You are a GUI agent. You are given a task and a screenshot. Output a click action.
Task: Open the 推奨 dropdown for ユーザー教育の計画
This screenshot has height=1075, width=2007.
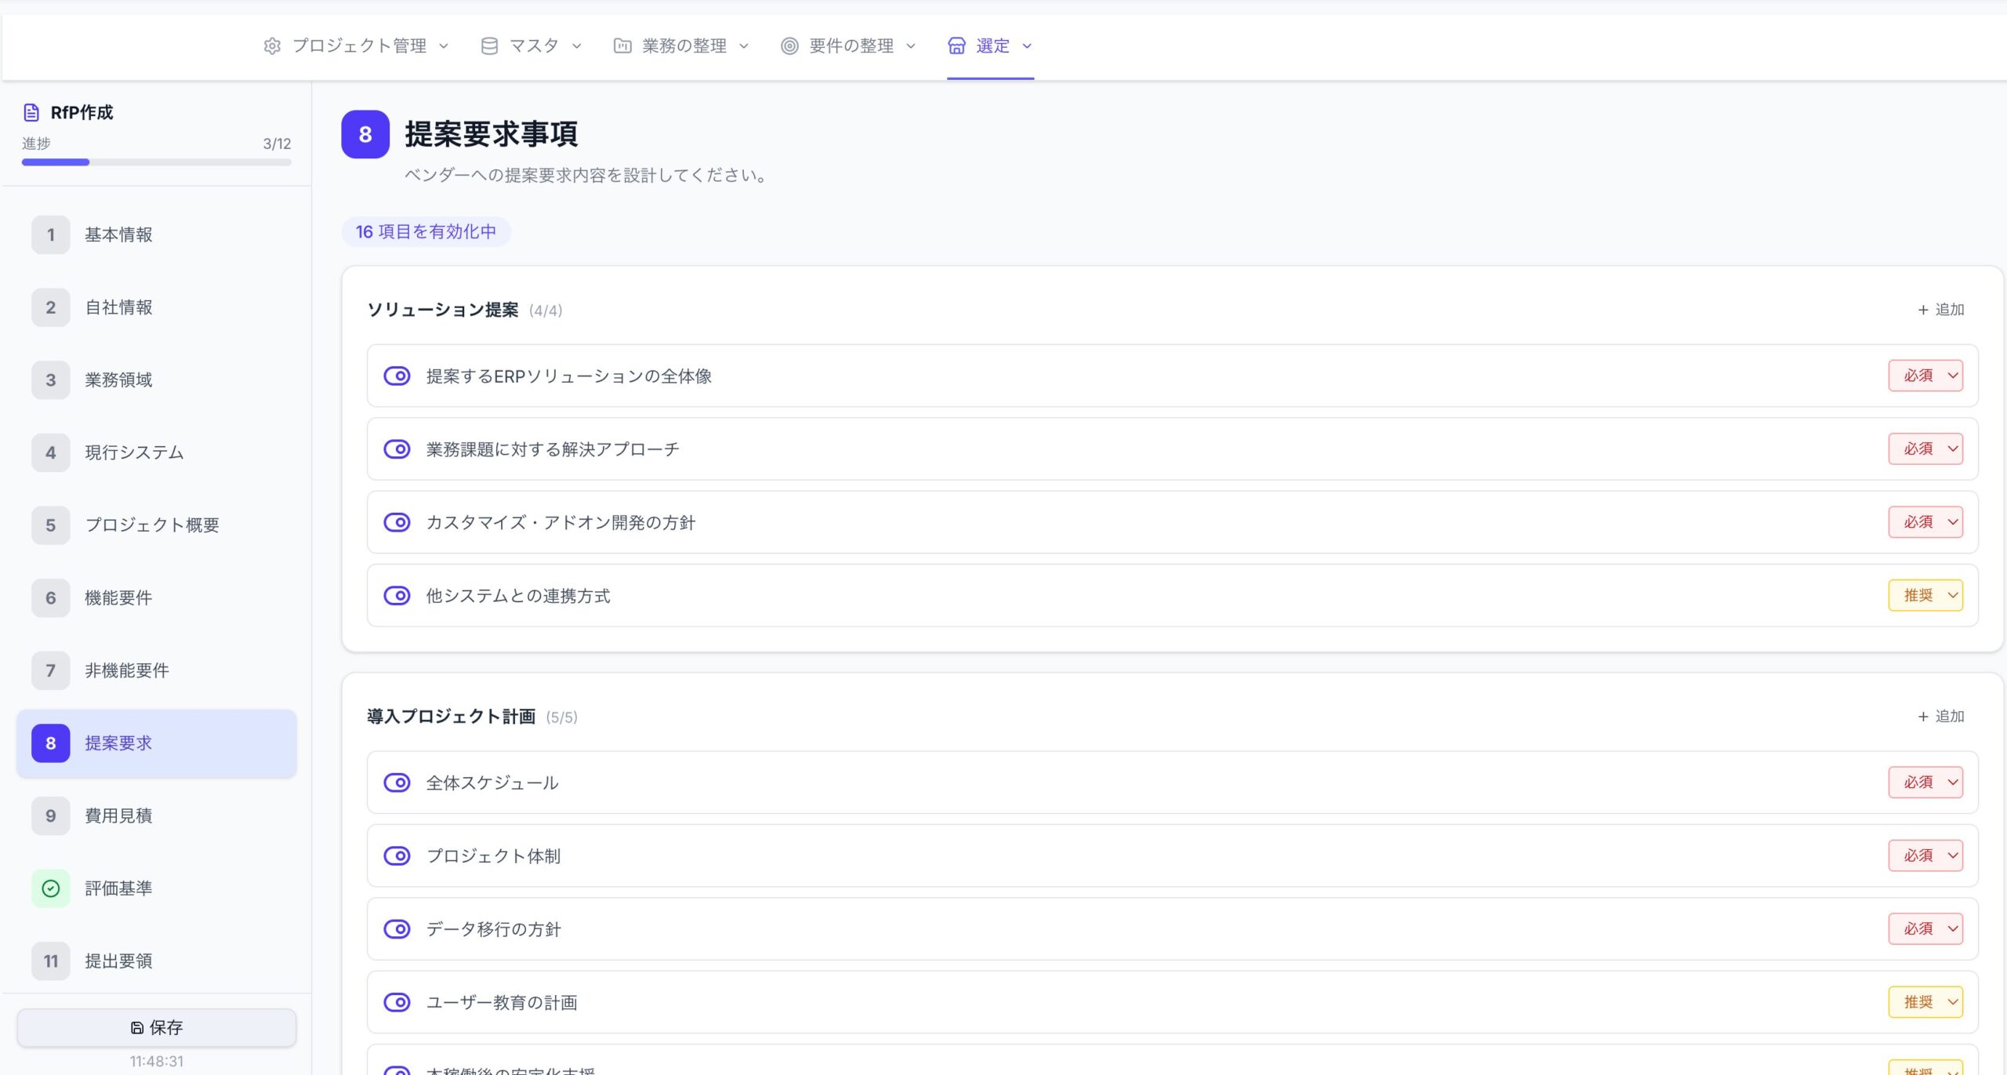[x=1925, y=1002]
